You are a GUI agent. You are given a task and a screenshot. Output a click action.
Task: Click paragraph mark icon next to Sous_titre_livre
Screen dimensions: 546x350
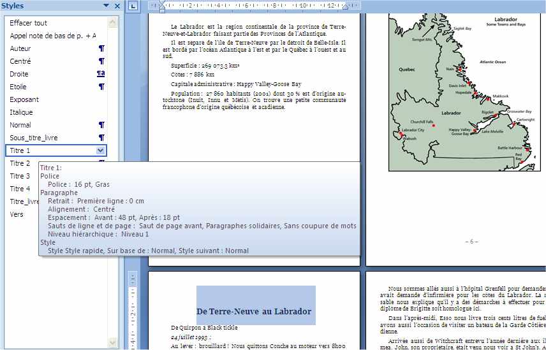[x=101, y=138]
